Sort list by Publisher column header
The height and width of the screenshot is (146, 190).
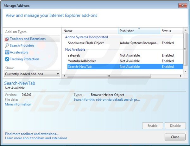click(x=139, y=31)
